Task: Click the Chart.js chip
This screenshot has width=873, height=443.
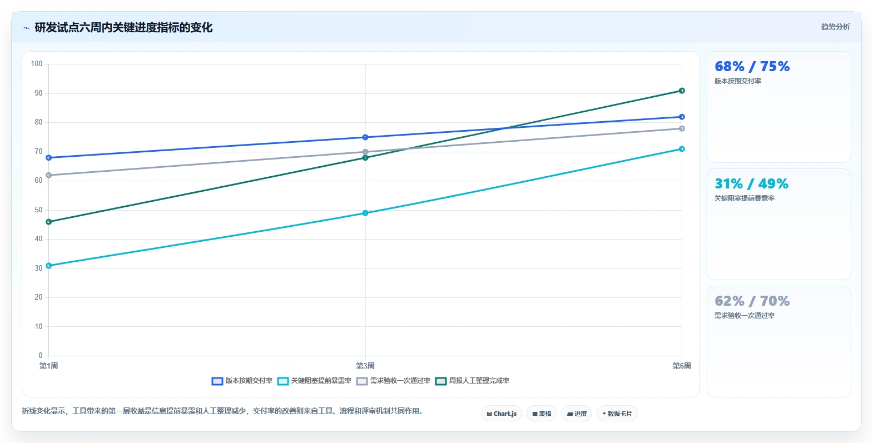Action: 502,414
